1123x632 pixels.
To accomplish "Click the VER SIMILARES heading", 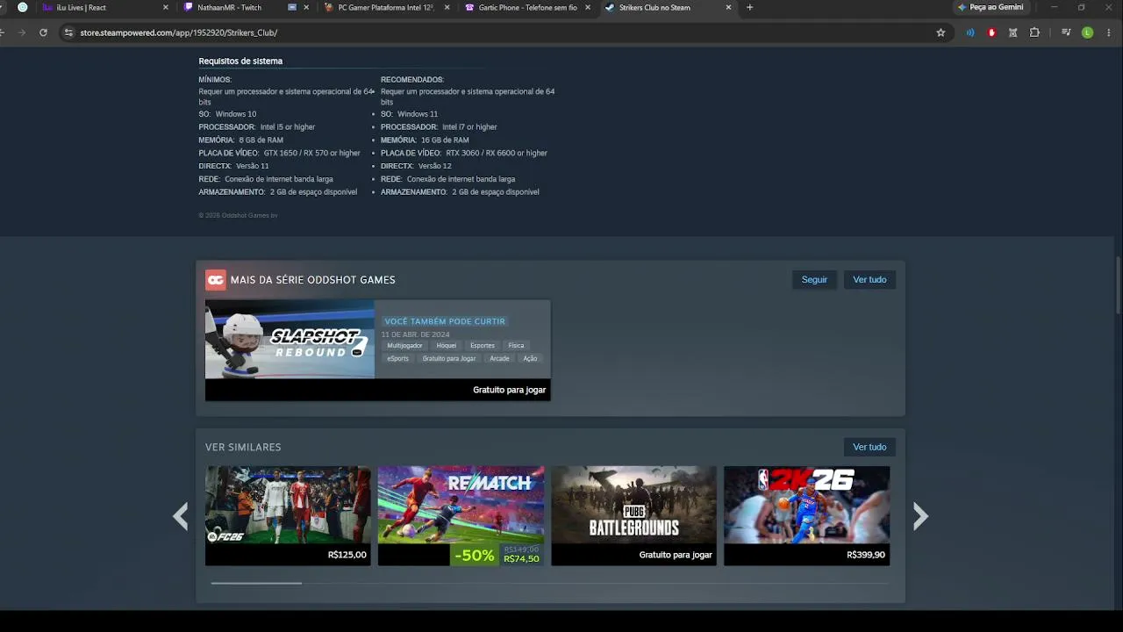I will coord(243,448).
